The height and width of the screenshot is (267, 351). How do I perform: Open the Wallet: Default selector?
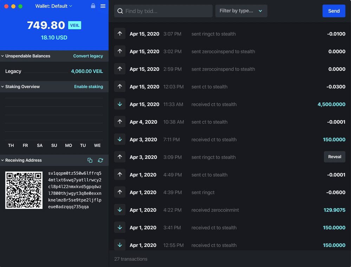click(x=54, y=6)
